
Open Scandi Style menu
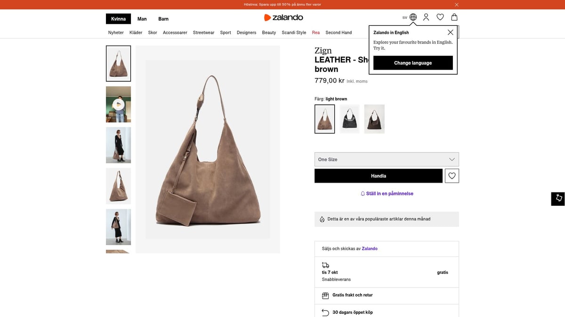coord(294,32)
